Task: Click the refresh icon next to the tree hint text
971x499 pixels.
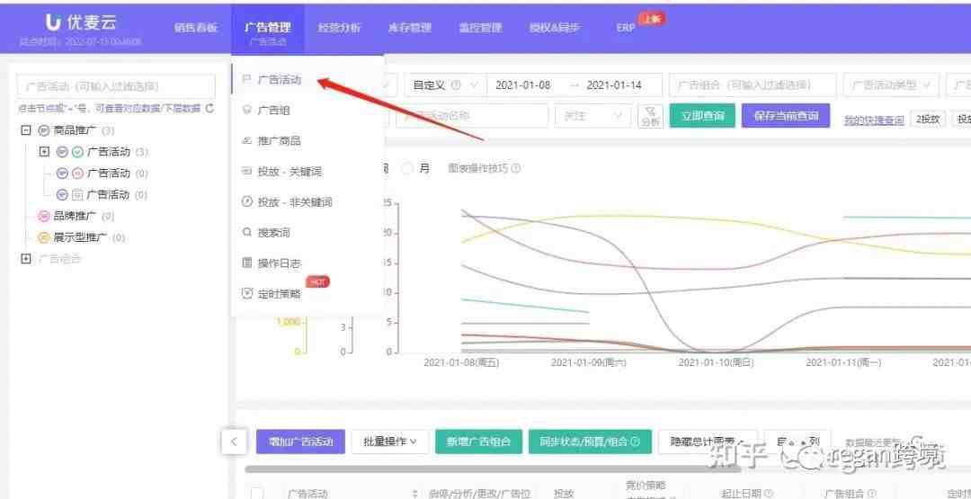Action: click(x=209, y=109)
